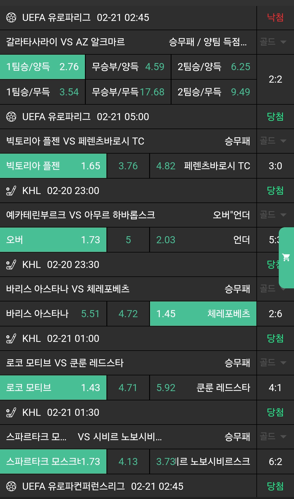Expand 골드 dropdown for 빅토리아 플젠 match
This screenshot has height=499, width=294.
point(273,141)
